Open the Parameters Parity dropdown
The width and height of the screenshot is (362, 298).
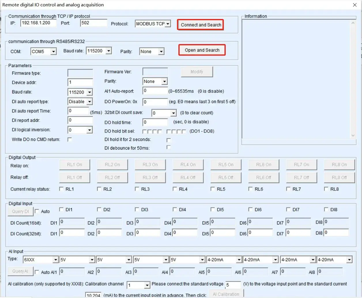[x=164, y=82]
